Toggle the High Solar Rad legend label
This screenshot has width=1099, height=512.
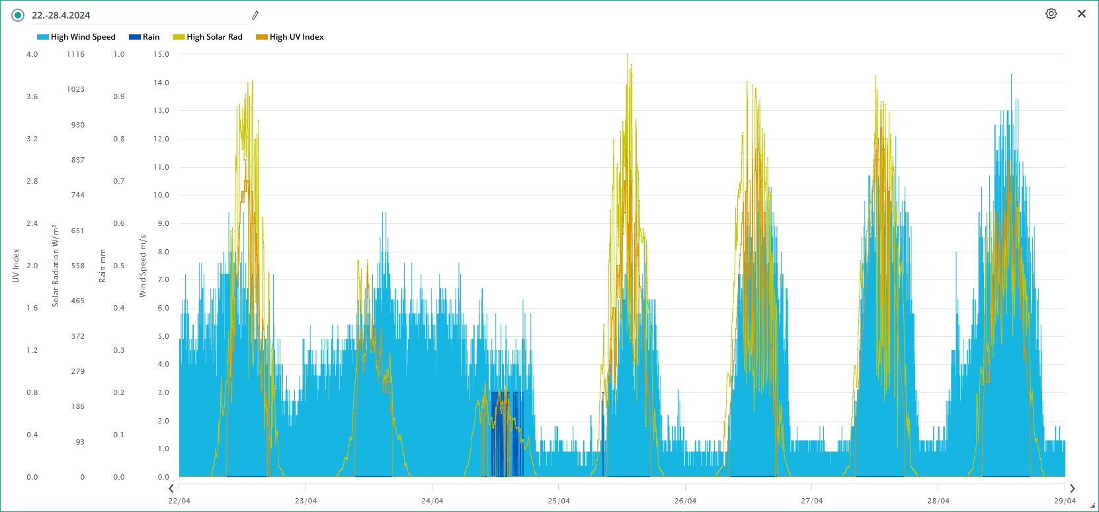(x=214, y=37)
